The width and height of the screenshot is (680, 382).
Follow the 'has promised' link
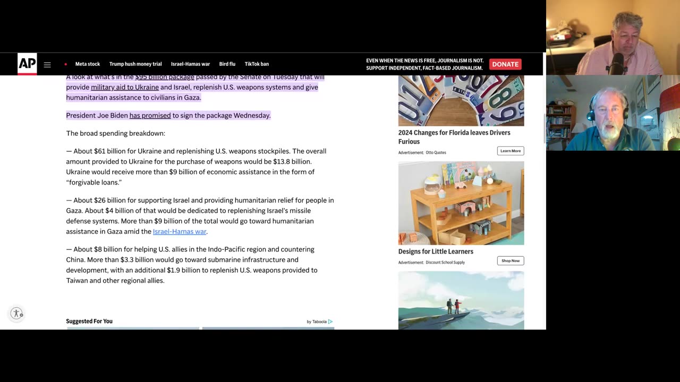coord(150,115)
